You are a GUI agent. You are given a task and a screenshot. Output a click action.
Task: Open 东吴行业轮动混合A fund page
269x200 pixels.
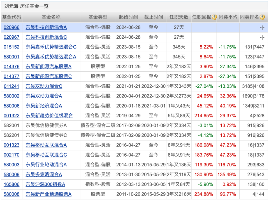pyautogui.click(x=46, y=165)
